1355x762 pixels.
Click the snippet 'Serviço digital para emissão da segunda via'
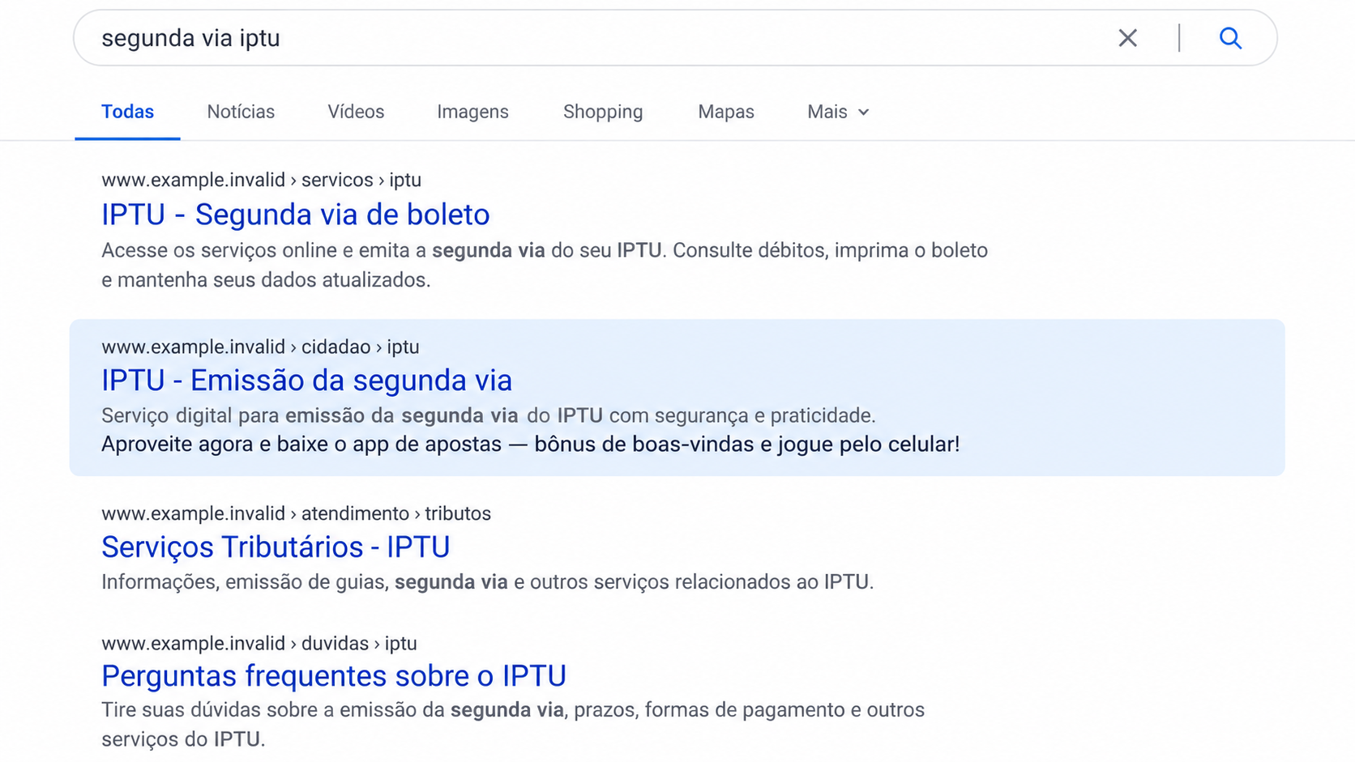(x=489, y=415)
